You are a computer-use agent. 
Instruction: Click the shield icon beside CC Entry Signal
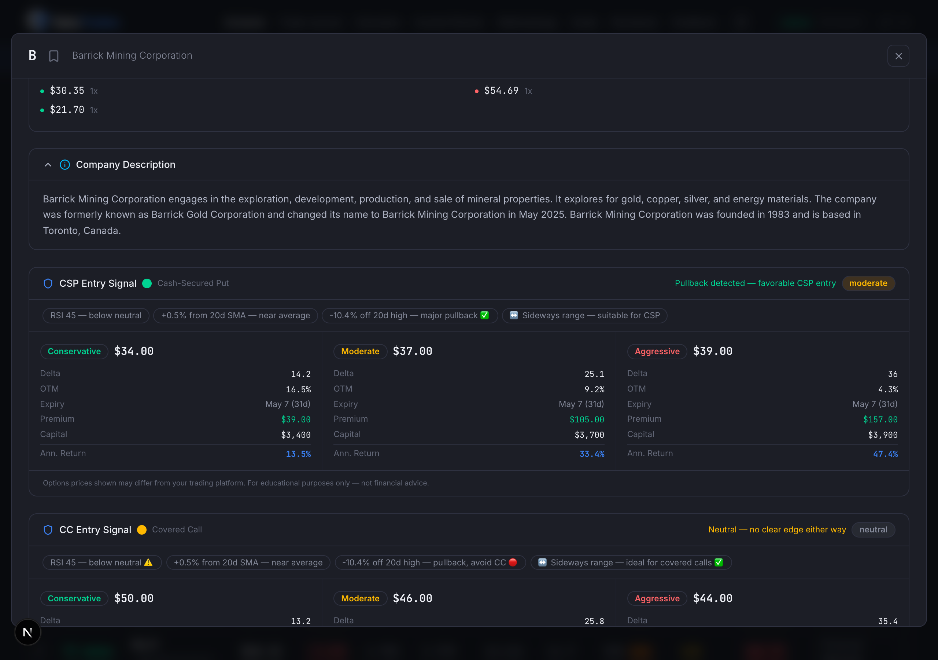tap(48, 529)
